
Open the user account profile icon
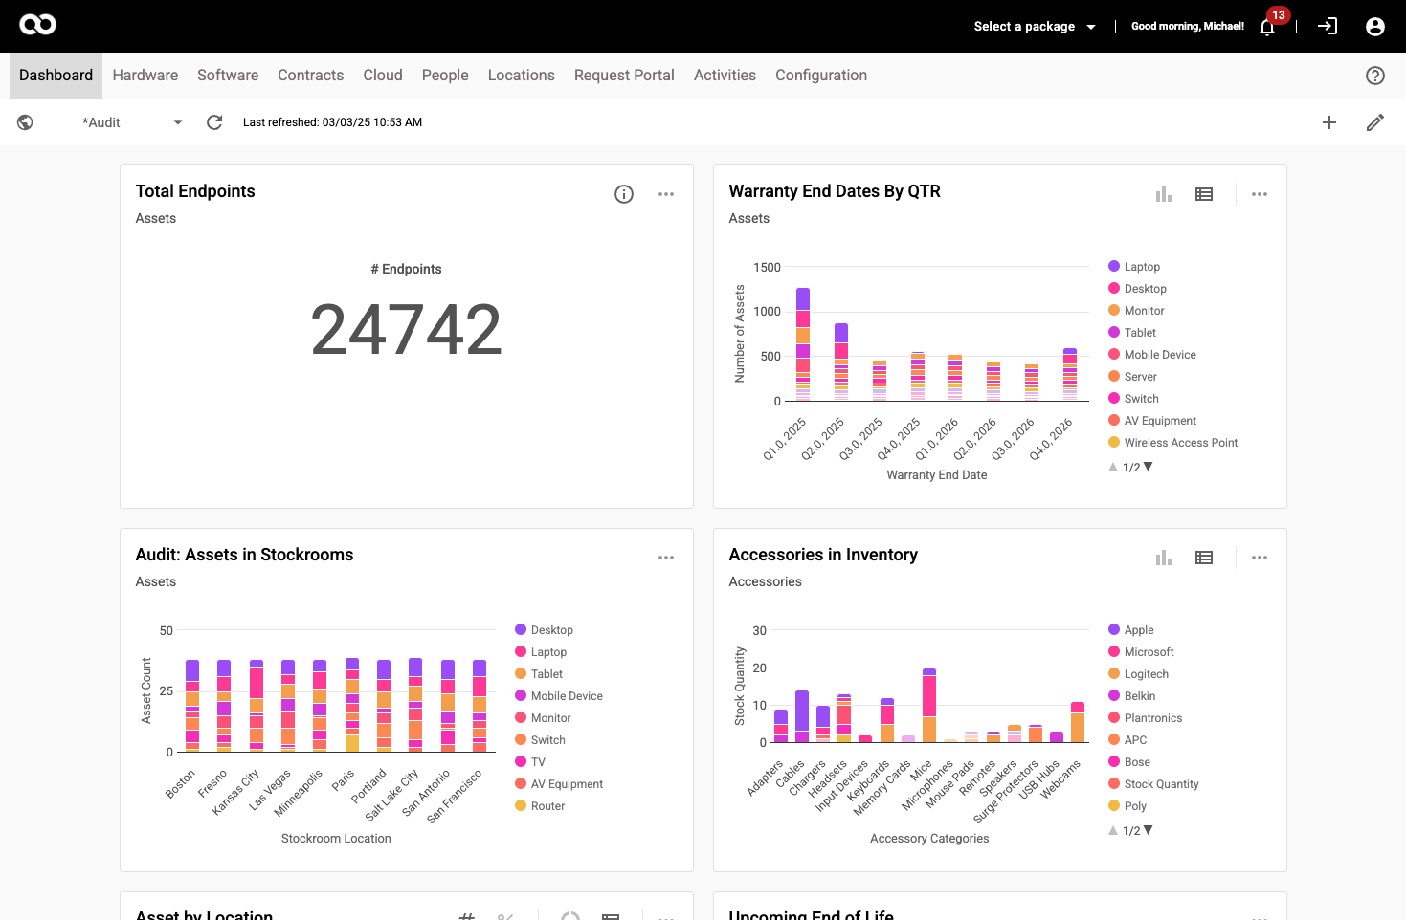[1374, 27]
